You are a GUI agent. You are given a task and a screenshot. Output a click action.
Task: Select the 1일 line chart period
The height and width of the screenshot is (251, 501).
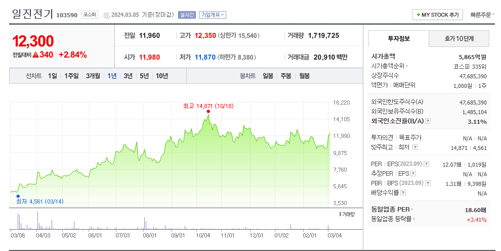click(53, 76)
